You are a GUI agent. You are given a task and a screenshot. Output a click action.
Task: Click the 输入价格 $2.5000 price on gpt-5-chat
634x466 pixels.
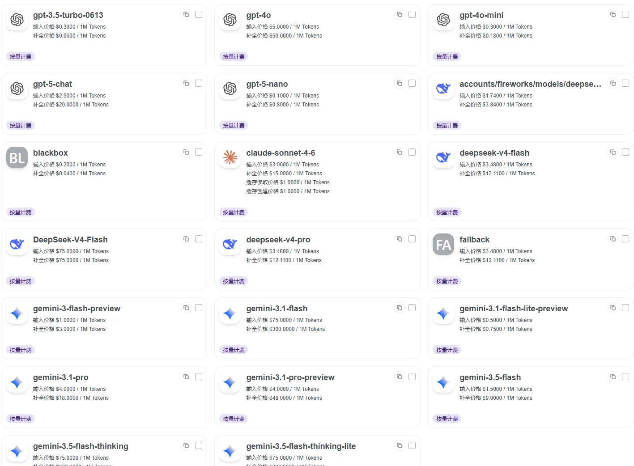(69, 96)
